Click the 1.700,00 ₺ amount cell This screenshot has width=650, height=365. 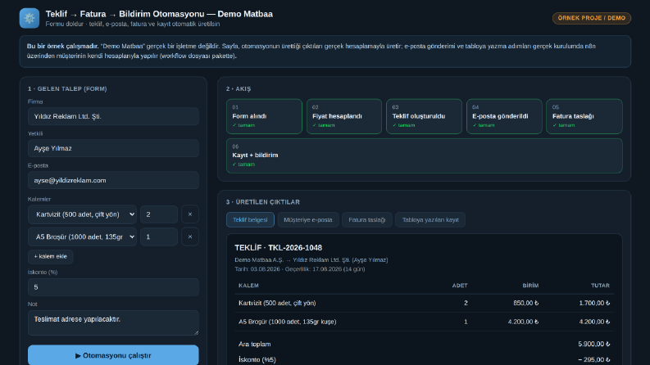(594, 303)
